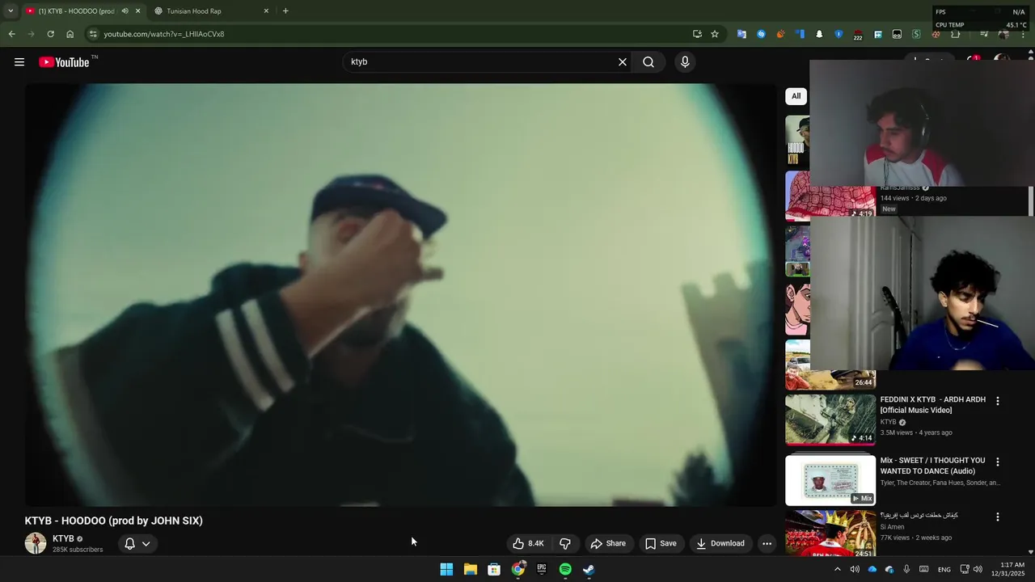
Task: Open the KTYB channel name link
Action: 63,538
